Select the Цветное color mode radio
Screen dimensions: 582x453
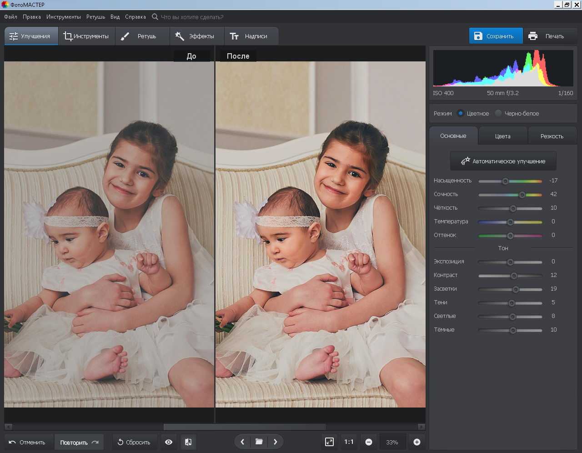(461, 113)
